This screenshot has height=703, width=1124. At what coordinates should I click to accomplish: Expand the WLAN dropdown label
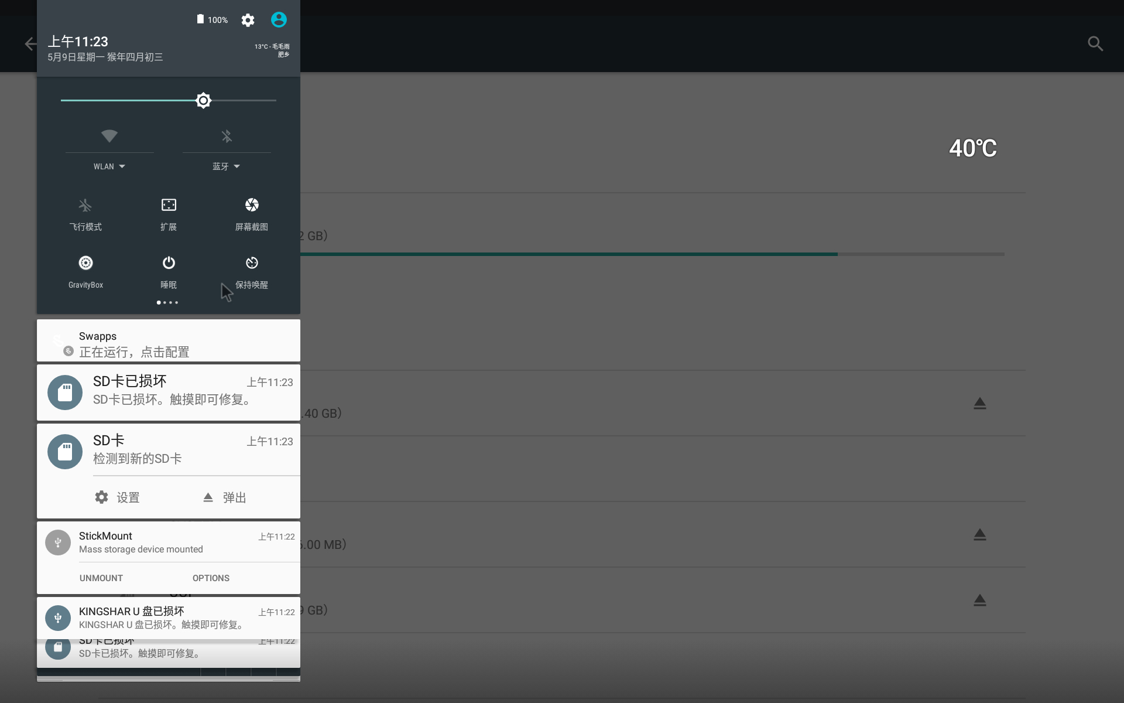pyautogui.click(x=109, y=166)
